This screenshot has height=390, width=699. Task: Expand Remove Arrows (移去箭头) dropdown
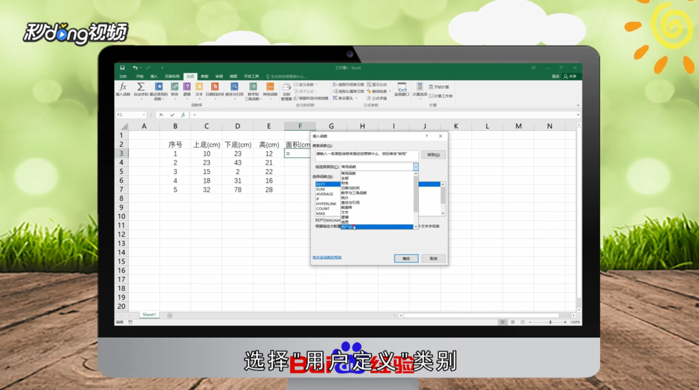[x=357, y=98]
